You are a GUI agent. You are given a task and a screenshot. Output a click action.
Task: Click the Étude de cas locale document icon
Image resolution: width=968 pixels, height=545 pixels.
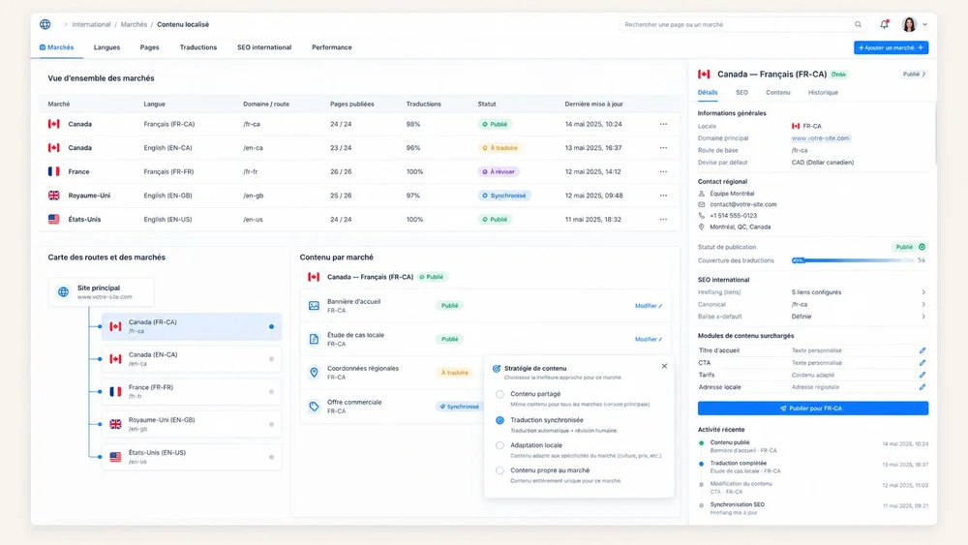[314, 339]
